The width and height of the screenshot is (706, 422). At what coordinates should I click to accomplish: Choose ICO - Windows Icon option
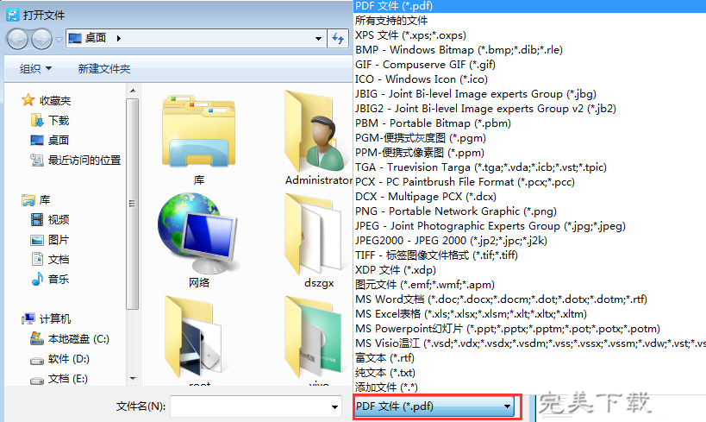(x=529, y=79)
